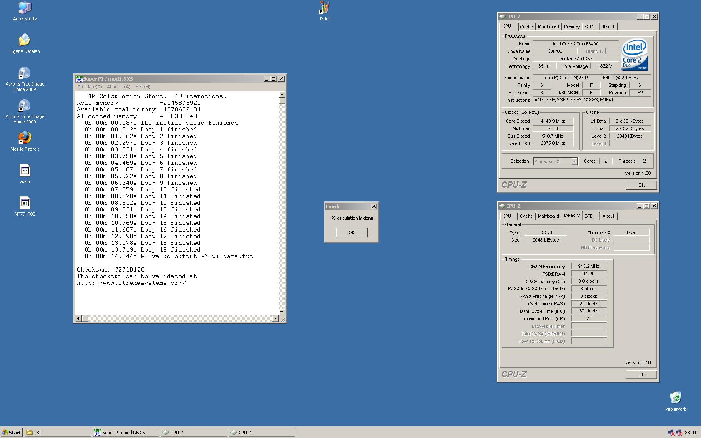Click the memory Size 2048 MBytes value
Viewport: 701px width, 438px height.
point(546,240)
